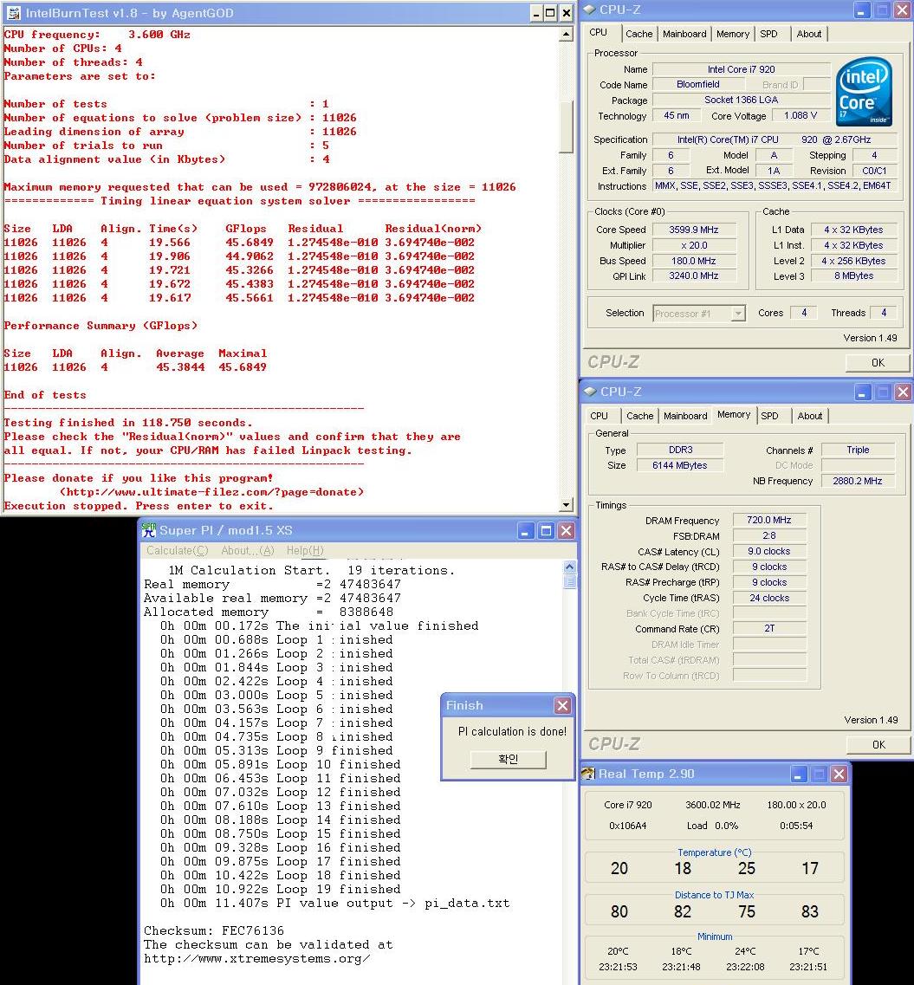Click the IntelBurnTest title bar icon
The height and width of the screenshot is (985, 914).
[13, 13]
